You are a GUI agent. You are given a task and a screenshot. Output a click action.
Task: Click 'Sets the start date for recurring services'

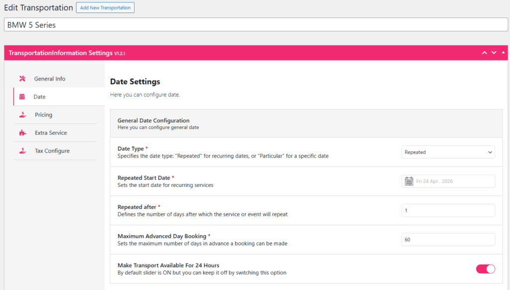165,185
